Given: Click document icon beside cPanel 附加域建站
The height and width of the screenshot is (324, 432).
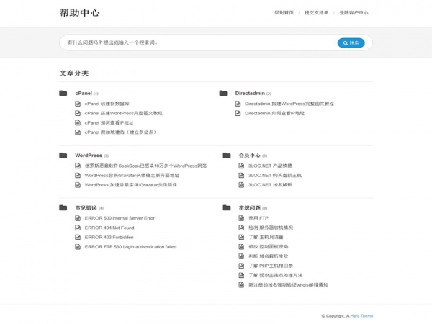Looking at the screenshot, I should (x=78, y=132).
